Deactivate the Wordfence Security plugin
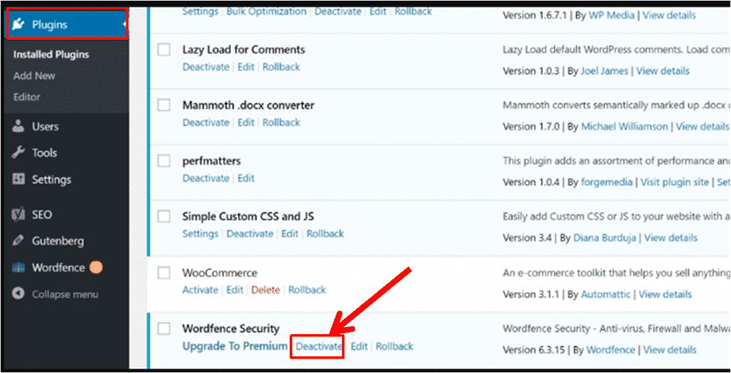Viewport: 731px width, 373px height. 319,347
